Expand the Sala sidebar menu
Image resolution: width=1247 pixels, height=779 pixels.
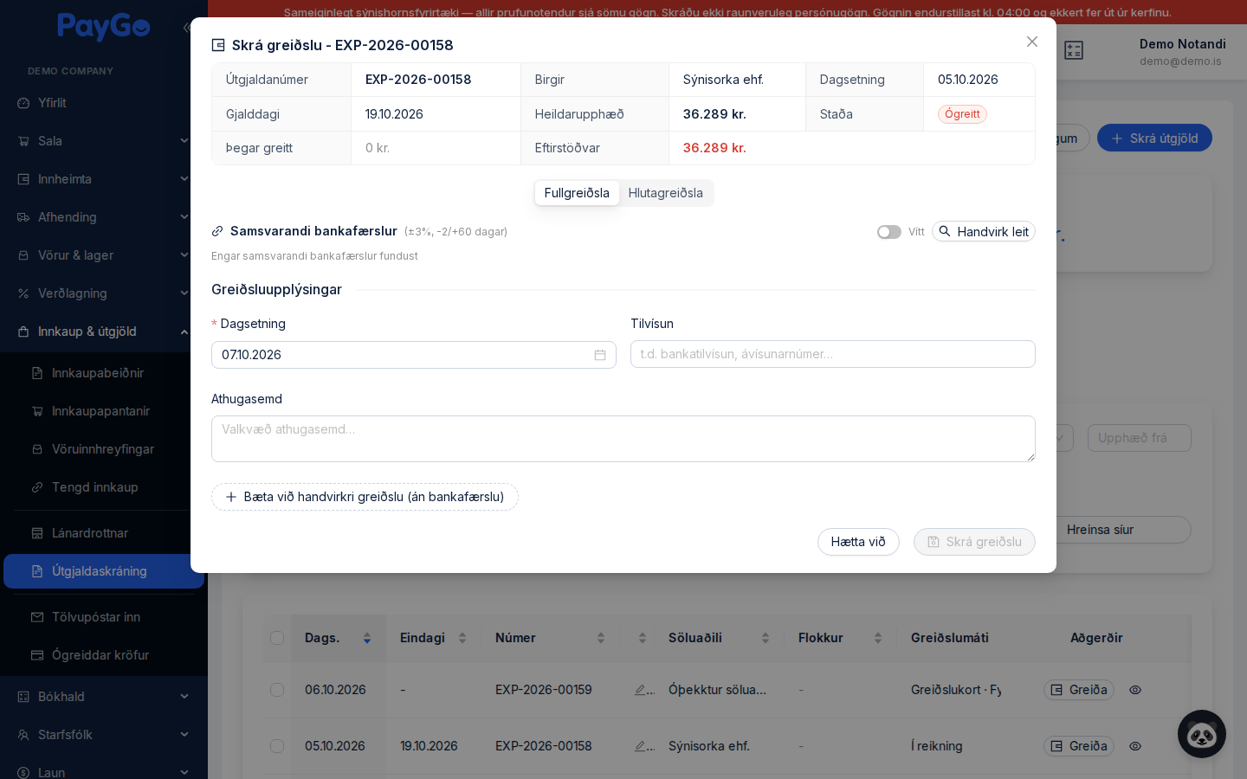[x=104, y=141]
